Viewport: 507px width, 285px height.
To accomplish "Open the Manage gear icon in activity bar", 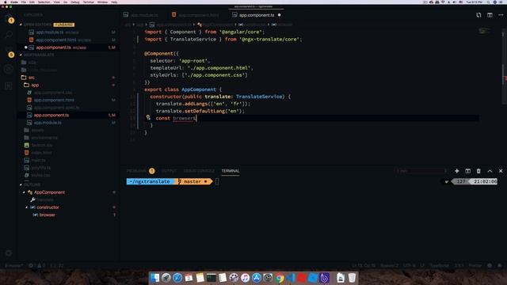I will tap(9, 253).
